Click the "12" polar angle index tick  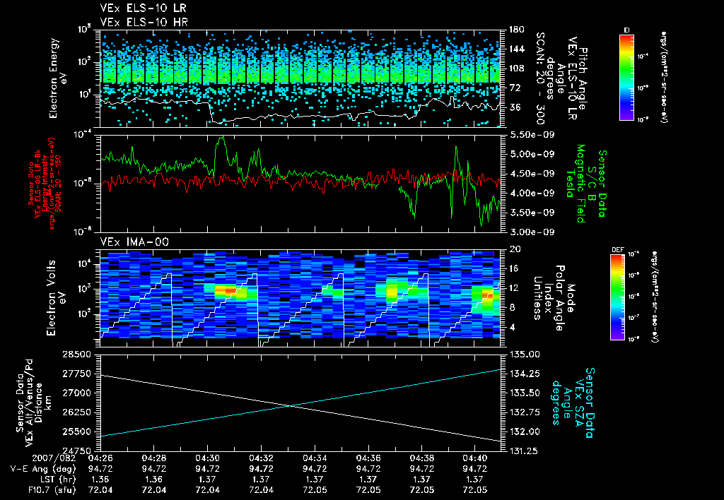[x=515, y=288]
